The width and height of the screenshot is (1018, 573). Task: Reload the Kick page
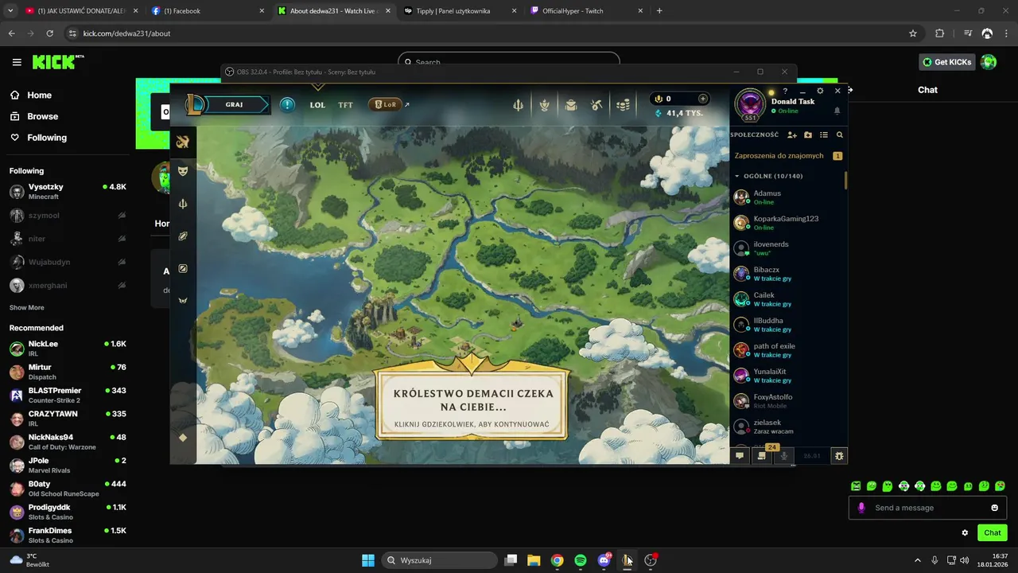tap(50, 33)
